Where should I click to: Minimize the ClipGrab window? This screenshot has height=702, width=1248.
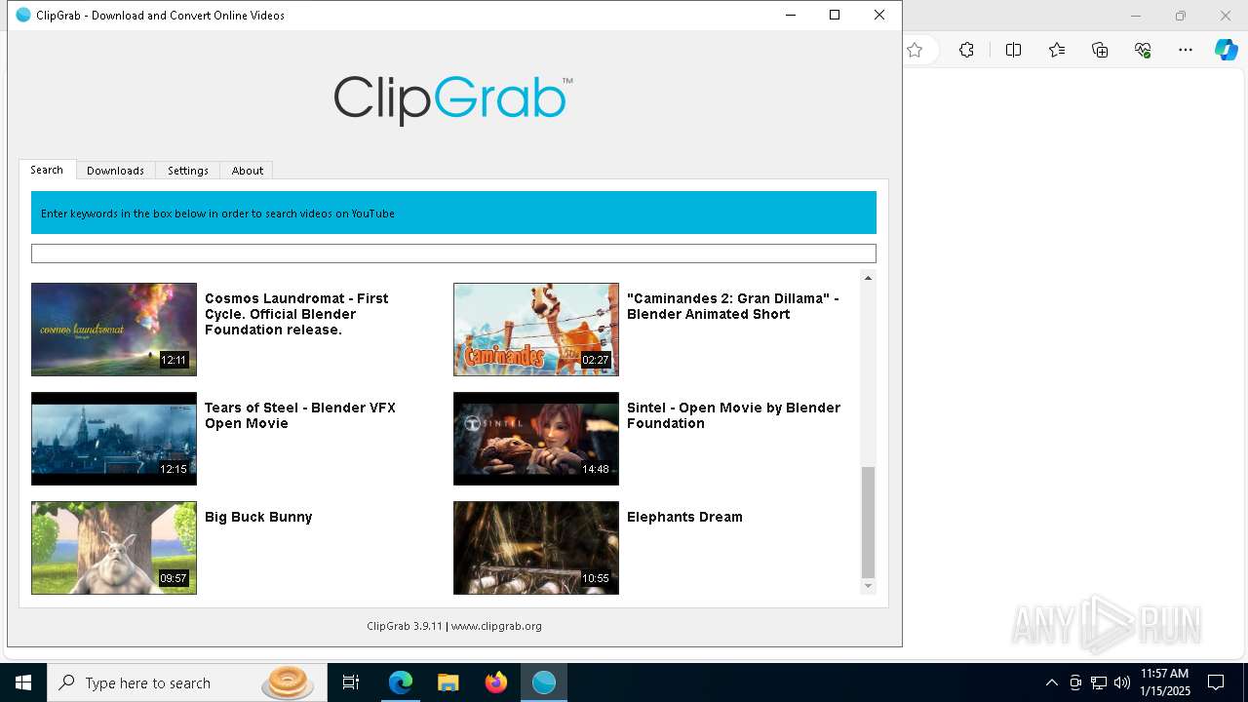(x=791, y=15)
